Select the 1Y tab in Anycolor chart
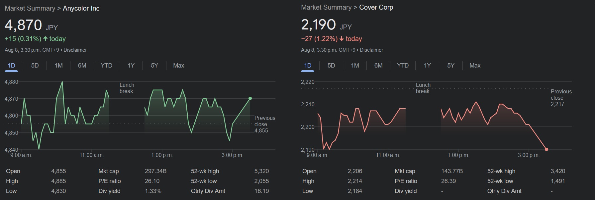The width and height of the screenshot is (595, 200). (131, 66)
